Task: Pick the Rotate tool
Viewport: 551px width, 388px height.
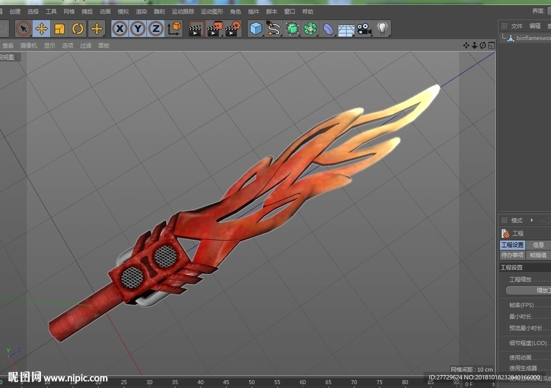Action: pos(77,29)
